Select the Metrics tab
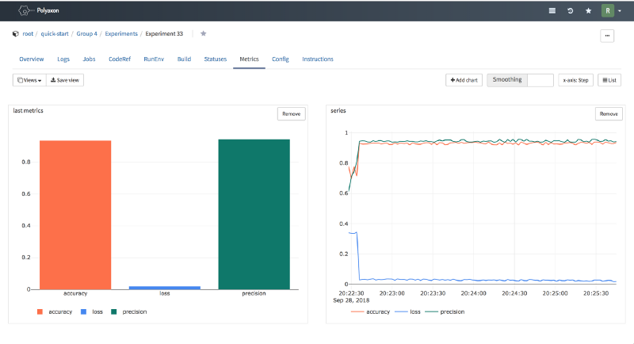 tap(249, 59)
